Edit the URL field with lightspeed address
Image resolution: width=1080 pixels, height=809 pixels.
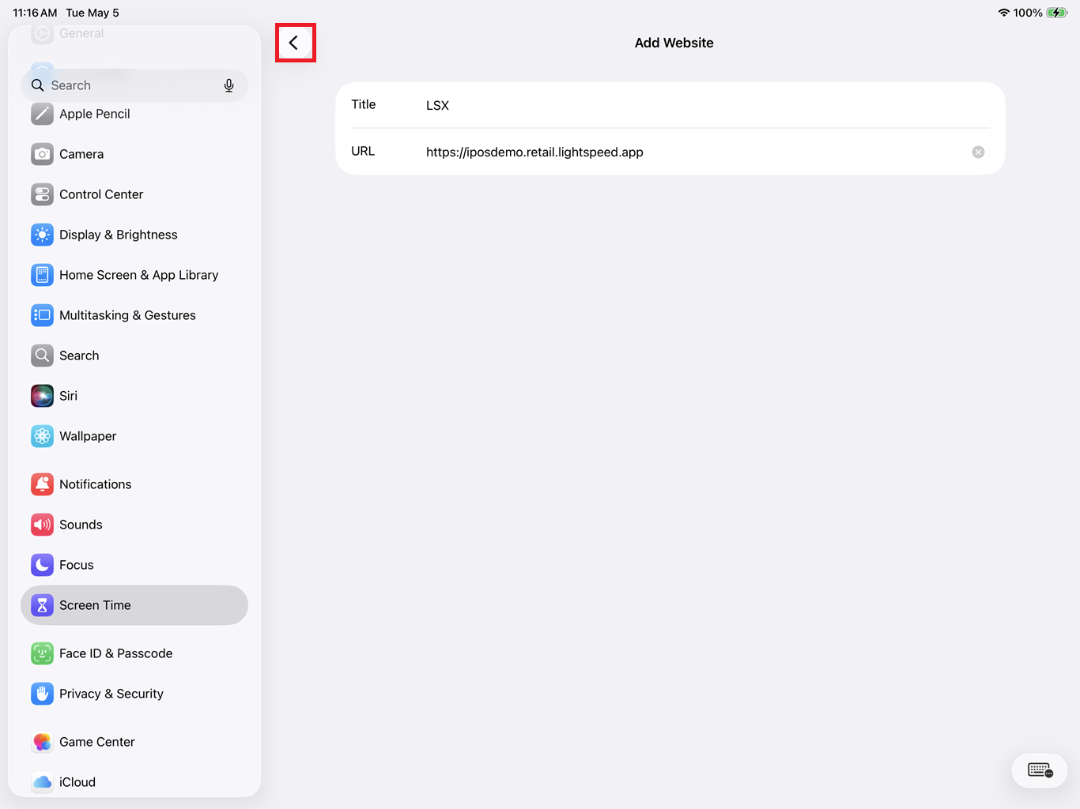click(x=670, y=152)
